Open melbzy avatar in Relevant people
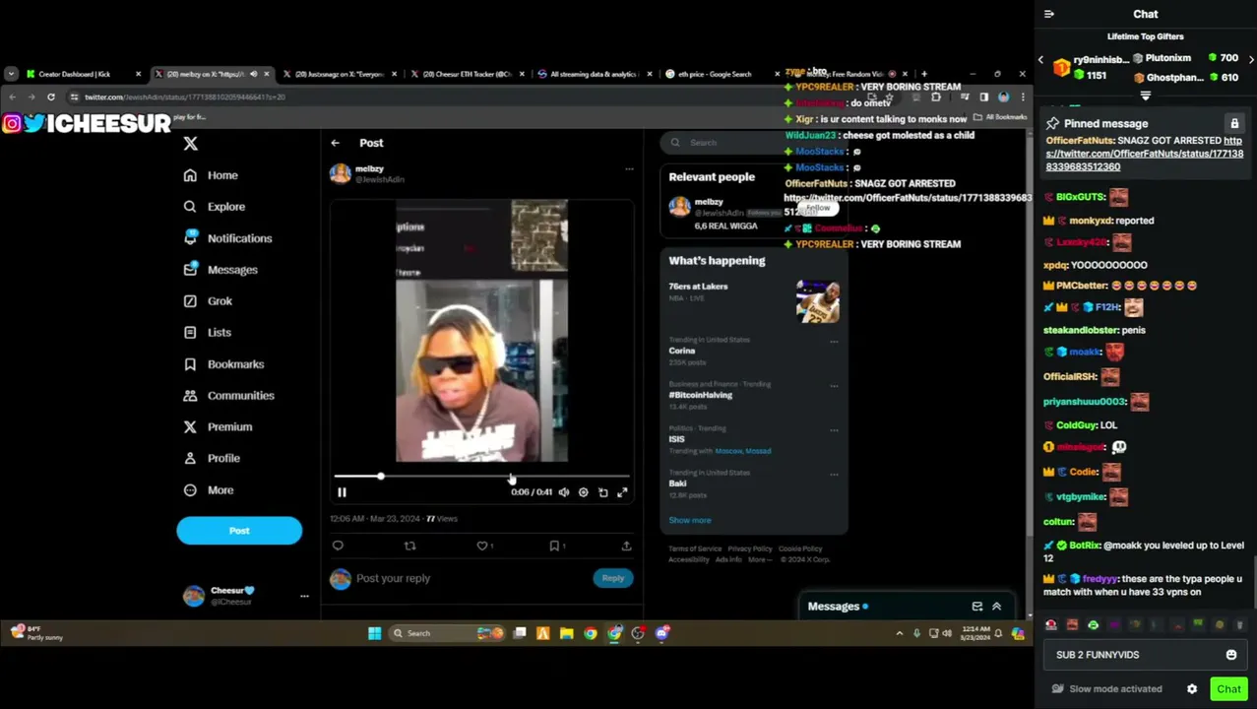Image resolution: width=1257 pixels, height=709 pixels. 679,207
